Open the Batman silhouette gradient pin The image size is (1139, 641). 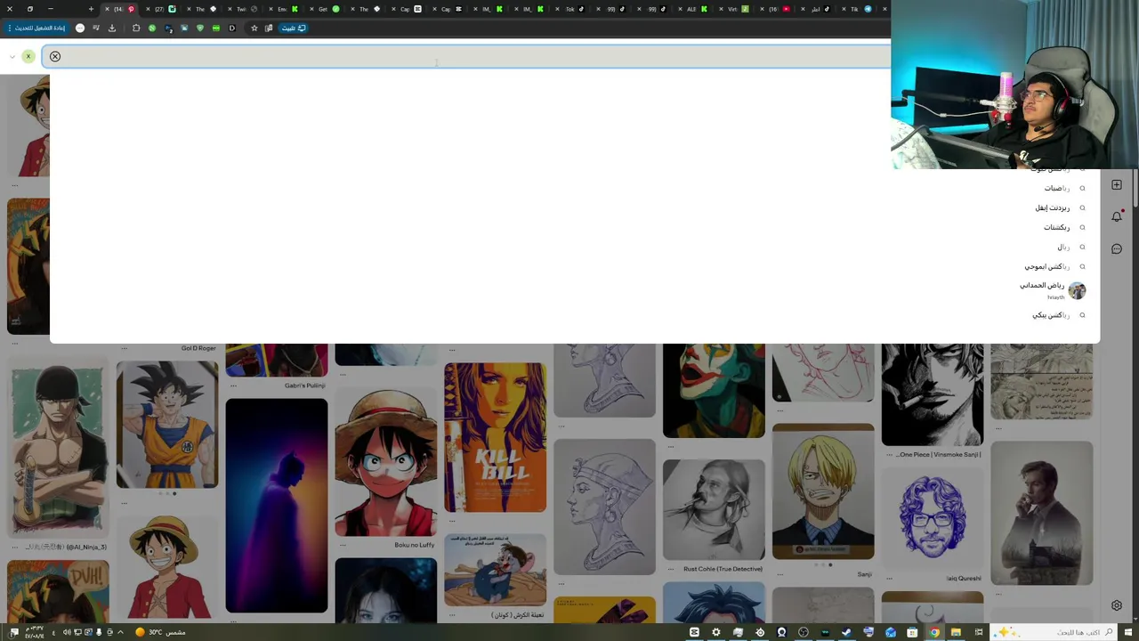click(x=276, y=506)
